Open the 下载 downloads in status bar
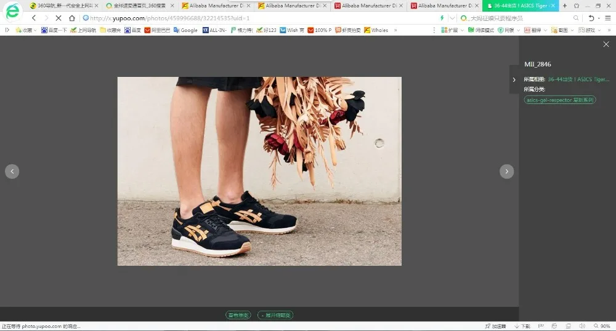The image size is (616, 331). [x=522, y=326]
